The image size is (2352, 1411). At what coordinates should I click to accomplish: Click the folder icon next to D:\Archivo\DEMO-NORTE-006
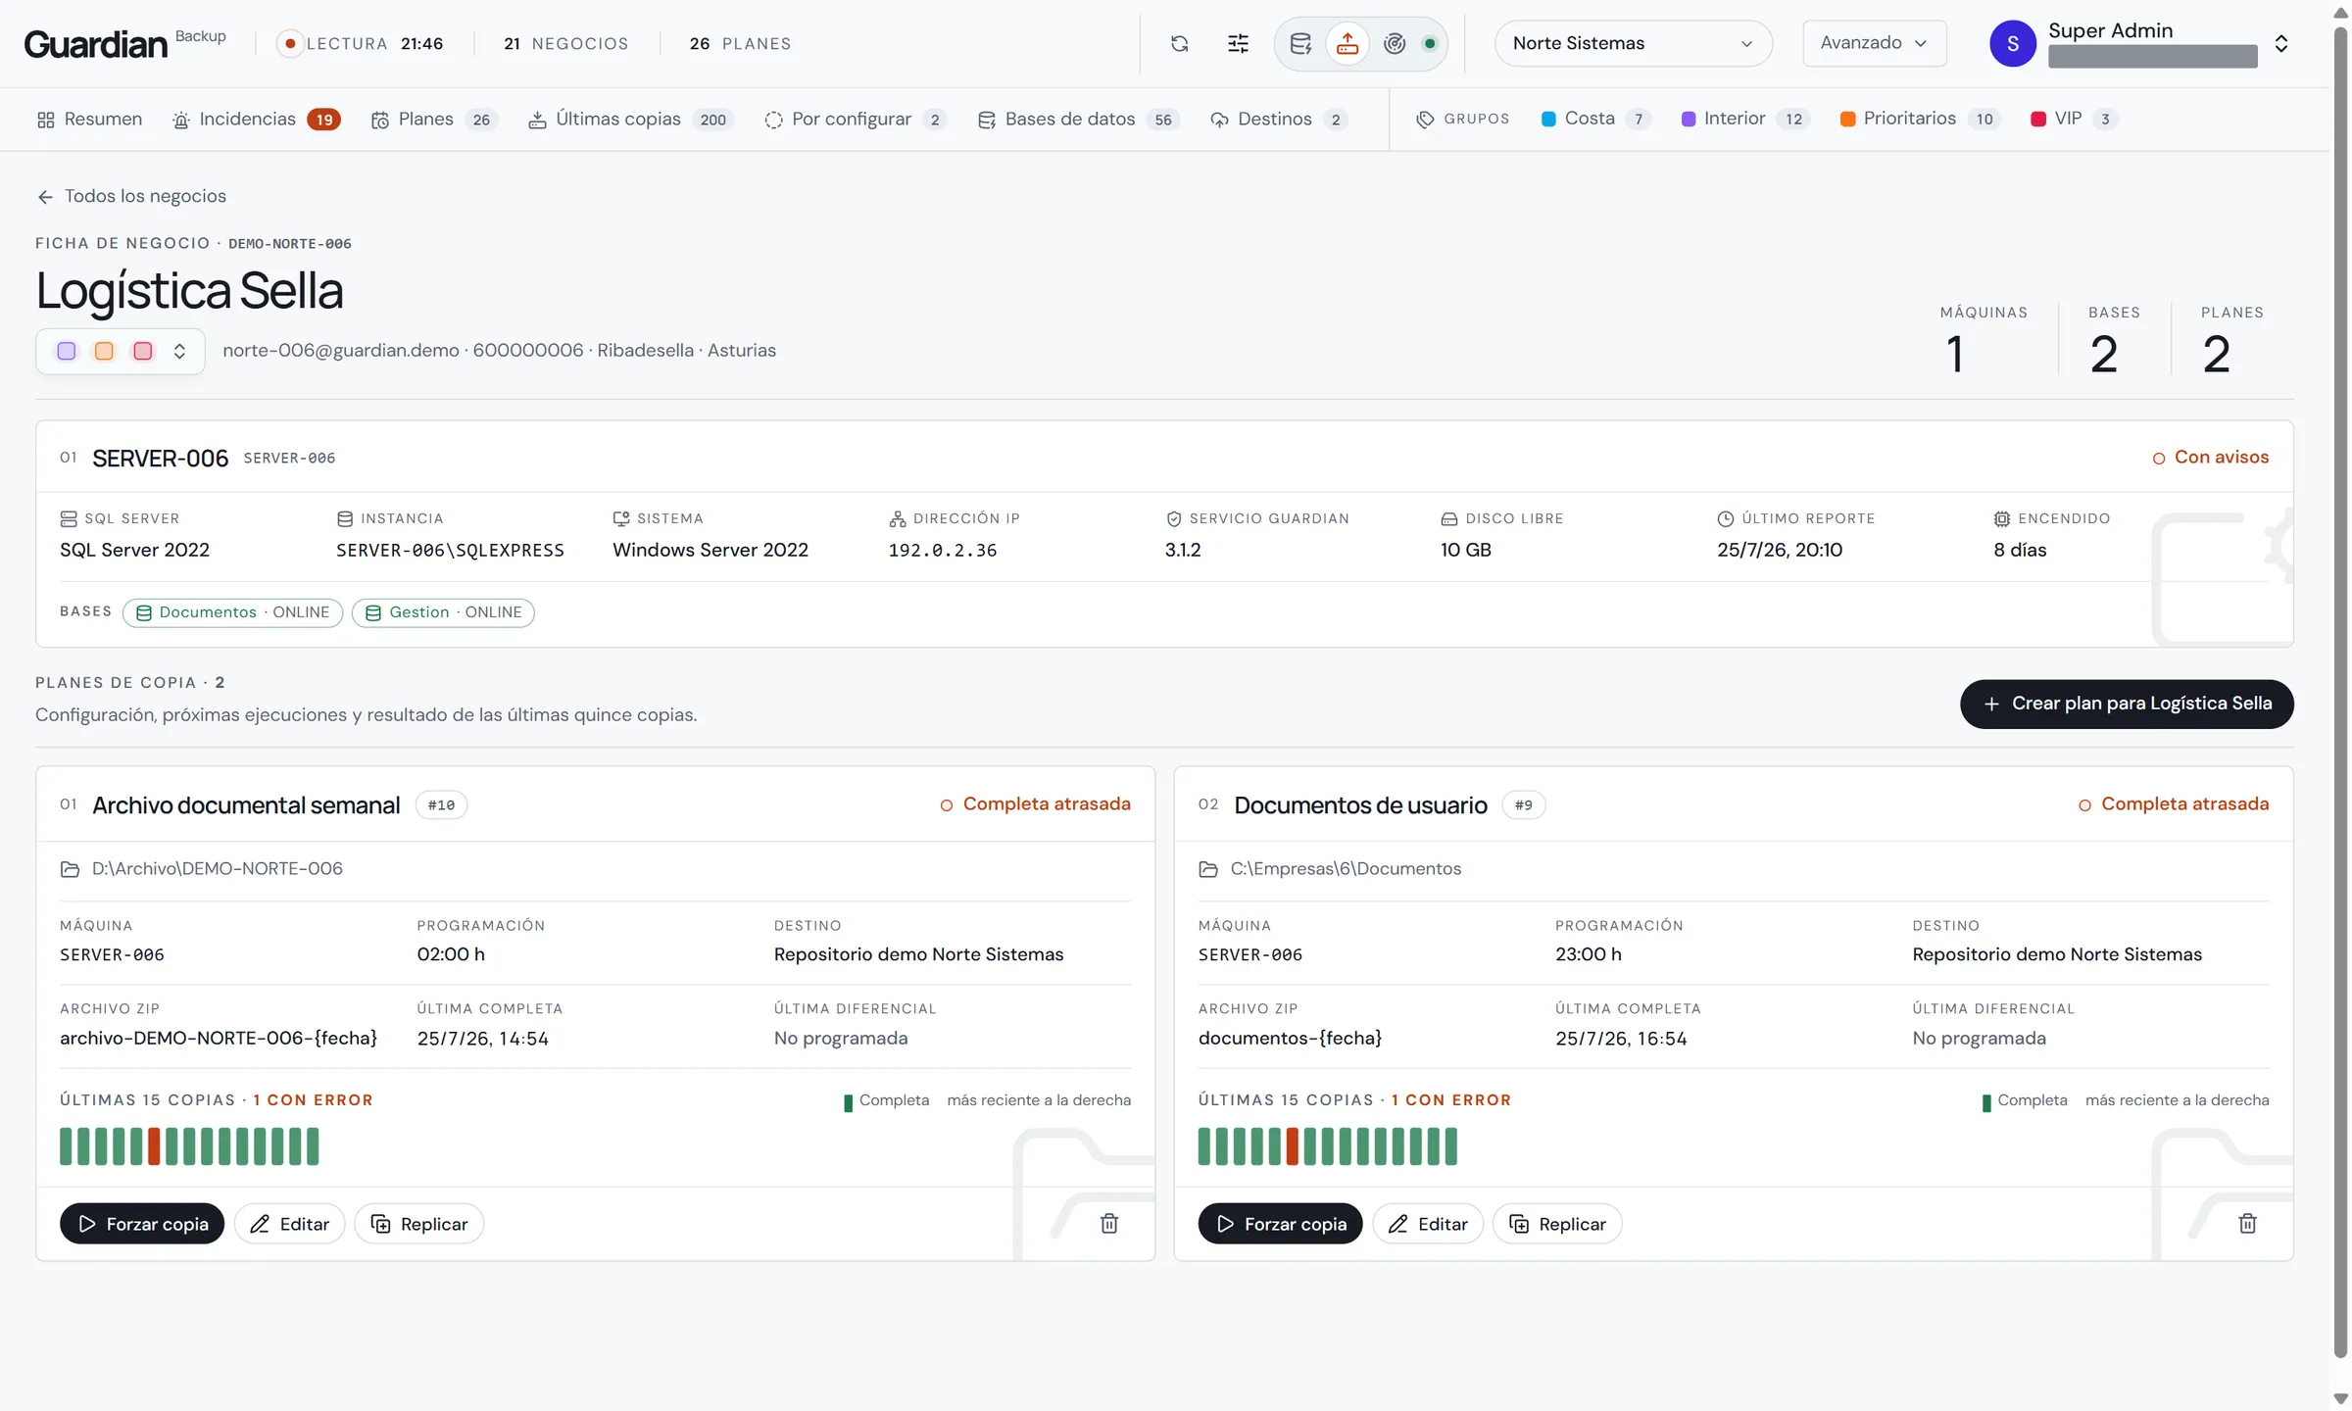pyautogui.click(x=70, y=869)
